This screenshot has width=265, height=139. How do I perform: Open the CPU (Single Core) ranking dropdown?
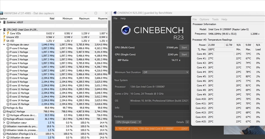coord(128,122)
